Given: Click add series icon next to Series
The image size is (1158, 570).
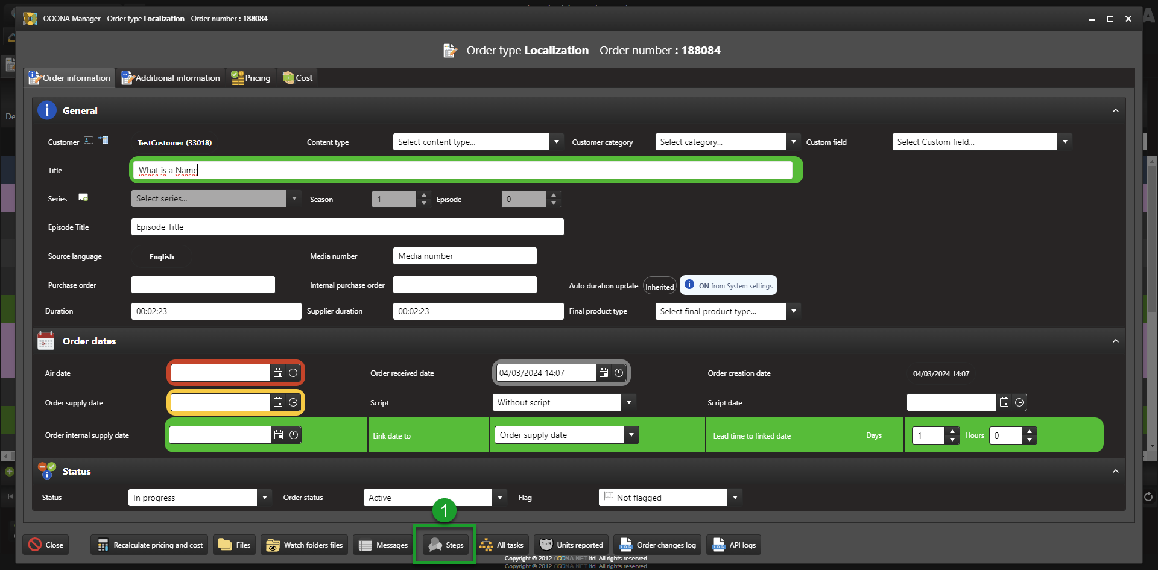Looking at the screenshot, I should [x=83, y=198].
